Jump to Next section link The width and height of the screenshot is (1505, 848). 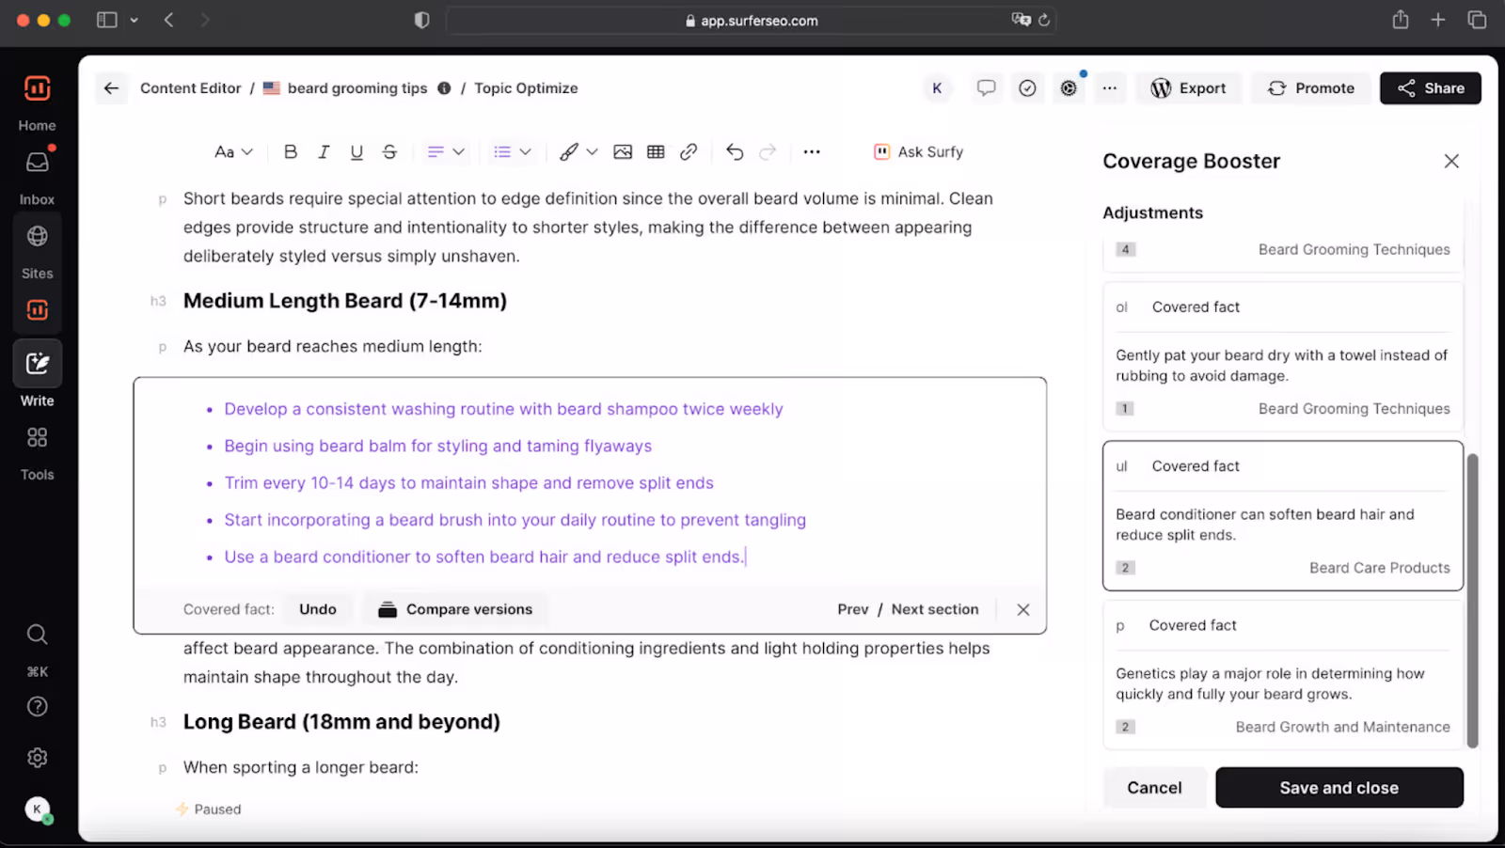pos(934,609)
